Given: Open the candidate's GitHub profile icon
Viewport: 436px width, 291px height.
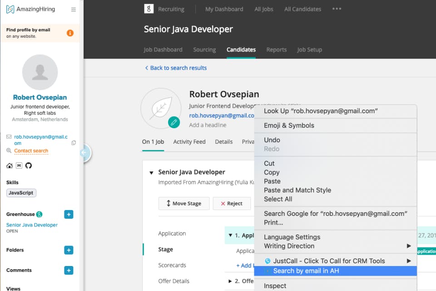Looking at the screenshot, I should (29, 166).
